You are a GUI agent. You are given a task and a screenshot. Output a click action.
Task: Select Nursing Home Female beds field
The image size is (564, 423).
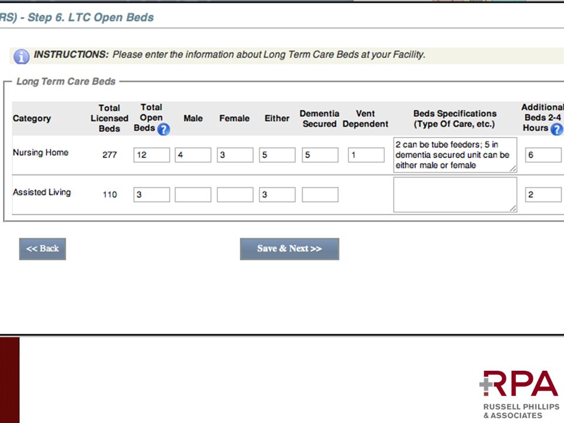(x=235, y=155)
